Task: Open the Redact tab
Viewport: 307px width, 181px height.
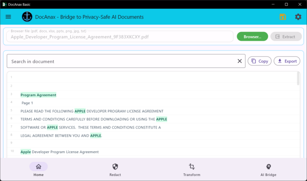Action: click(x=115, y=170)
